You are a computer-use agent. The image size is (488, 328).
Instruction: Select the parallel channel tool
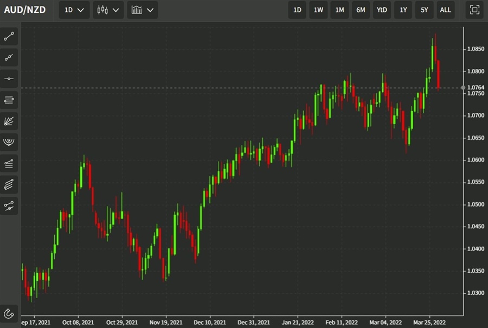9,184
